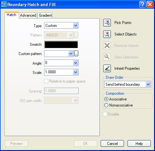Select the Associative radio button
Screen dimensions: 155x151
tap(106, 99)
